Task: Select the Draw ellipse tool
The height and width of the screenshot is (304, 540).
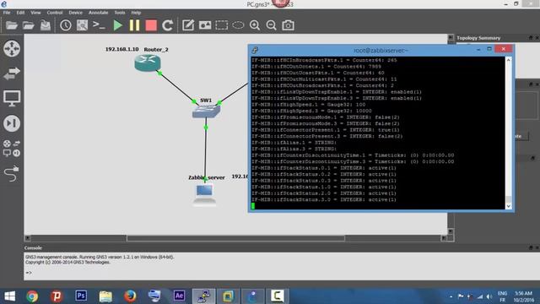Action: [238, 25]
